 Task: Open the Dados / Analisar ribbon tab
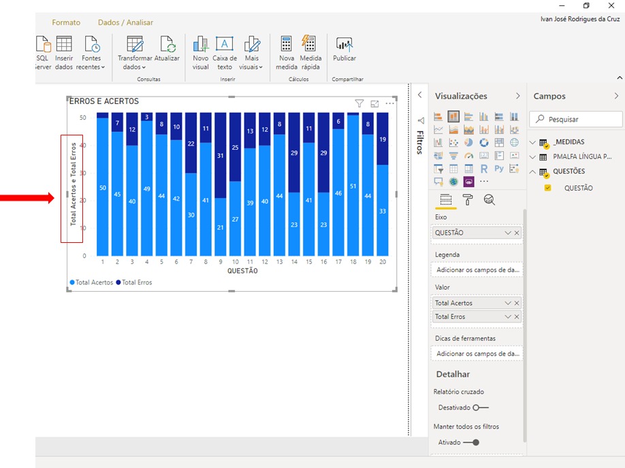(x=125, y=22)
